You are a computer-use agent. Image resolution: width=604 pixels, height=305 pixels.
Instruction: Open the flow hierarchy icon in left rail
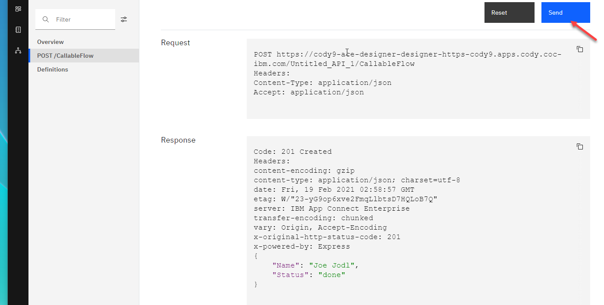[x=18, y=50]
